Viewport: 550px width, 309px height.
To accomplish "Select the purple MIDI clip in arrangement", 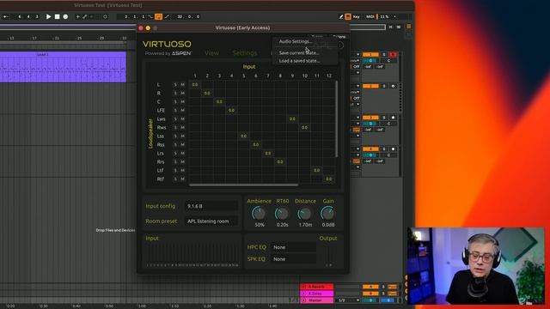I will (63, 67).
